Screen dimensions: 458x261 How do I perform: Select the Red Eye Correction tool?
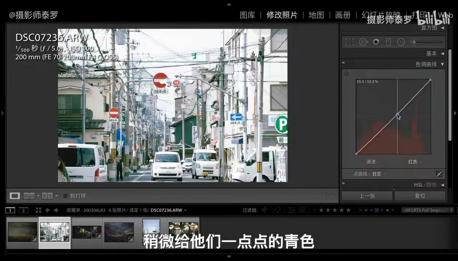coord(376,42)
